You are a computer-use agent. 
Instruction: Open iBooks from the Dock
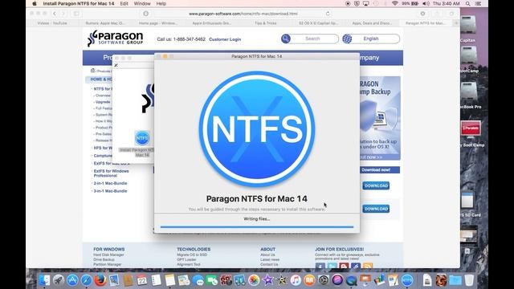309,280
